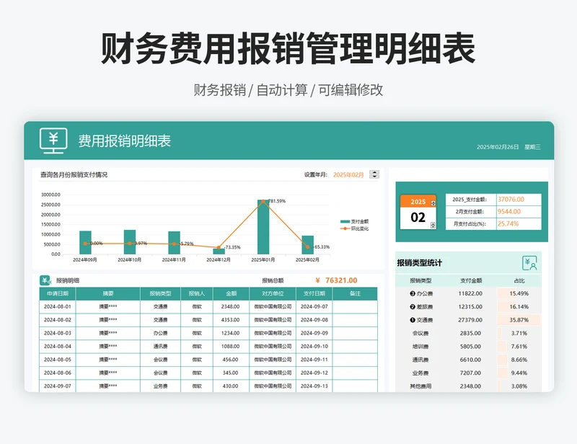
Task: Click the -65.33% data label
Action: coord(321,247)
